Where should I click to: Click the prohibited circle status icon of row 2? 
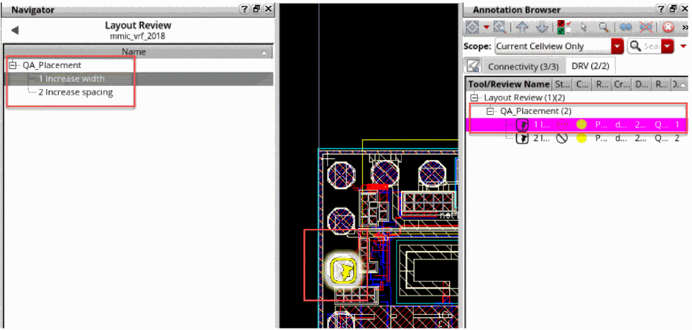[x=561, y=138]
